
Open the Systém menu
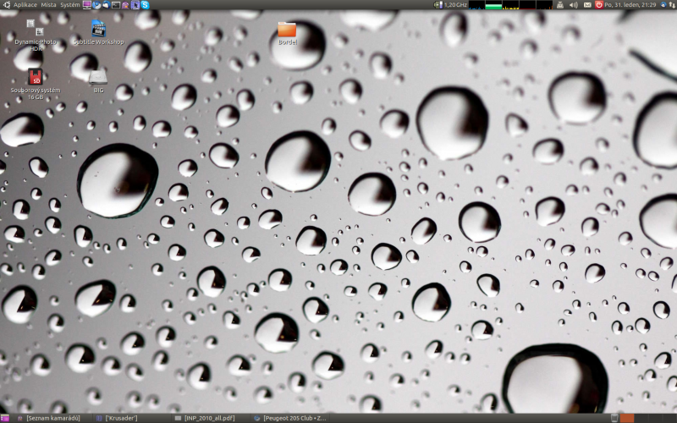click(69, 5)
